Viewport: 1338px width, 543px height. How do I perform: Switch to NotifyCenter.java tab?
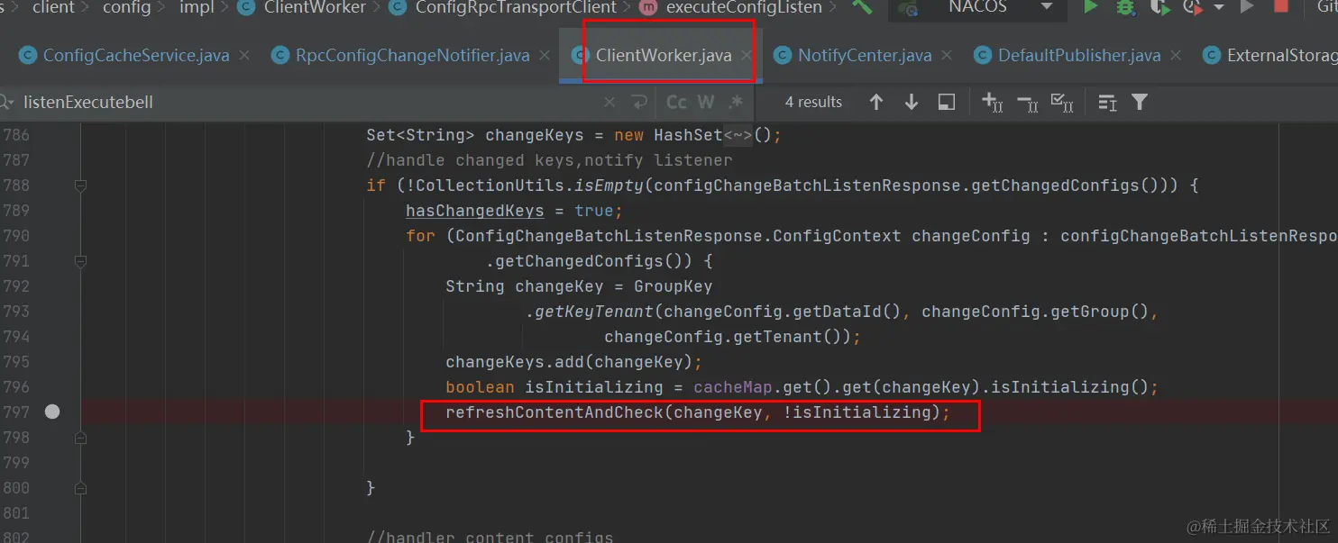coord(864,56)
